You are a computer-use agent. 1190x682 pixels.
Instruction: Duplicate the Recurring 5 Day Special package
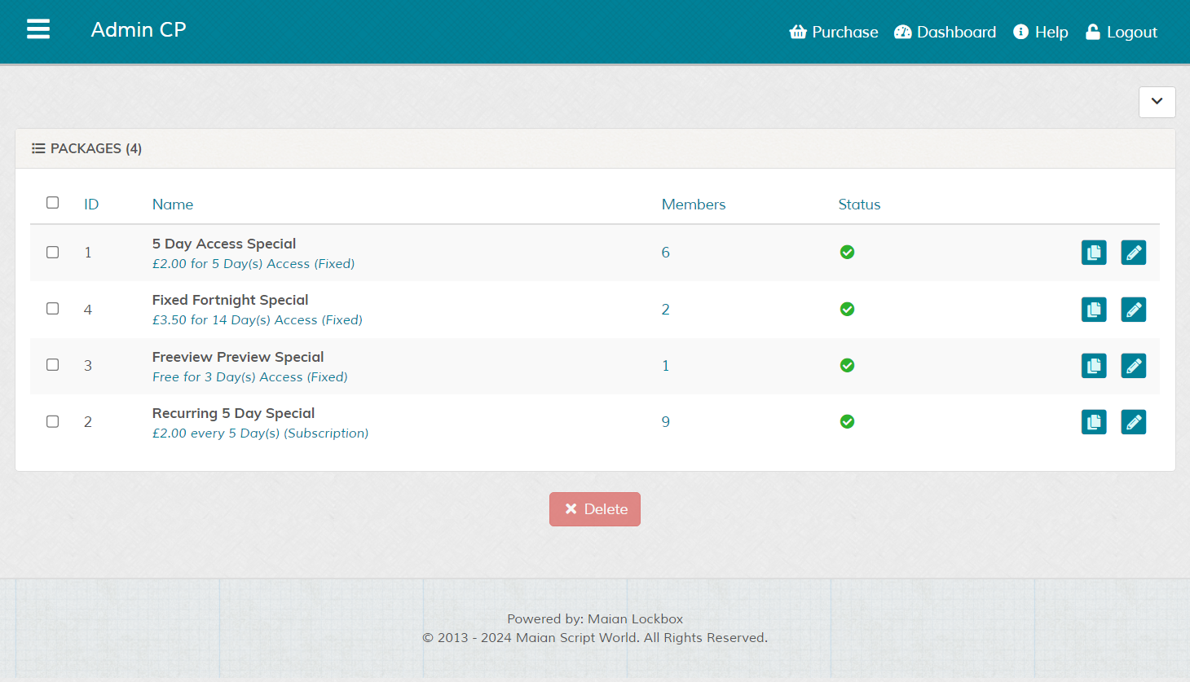pos(1093,422)
